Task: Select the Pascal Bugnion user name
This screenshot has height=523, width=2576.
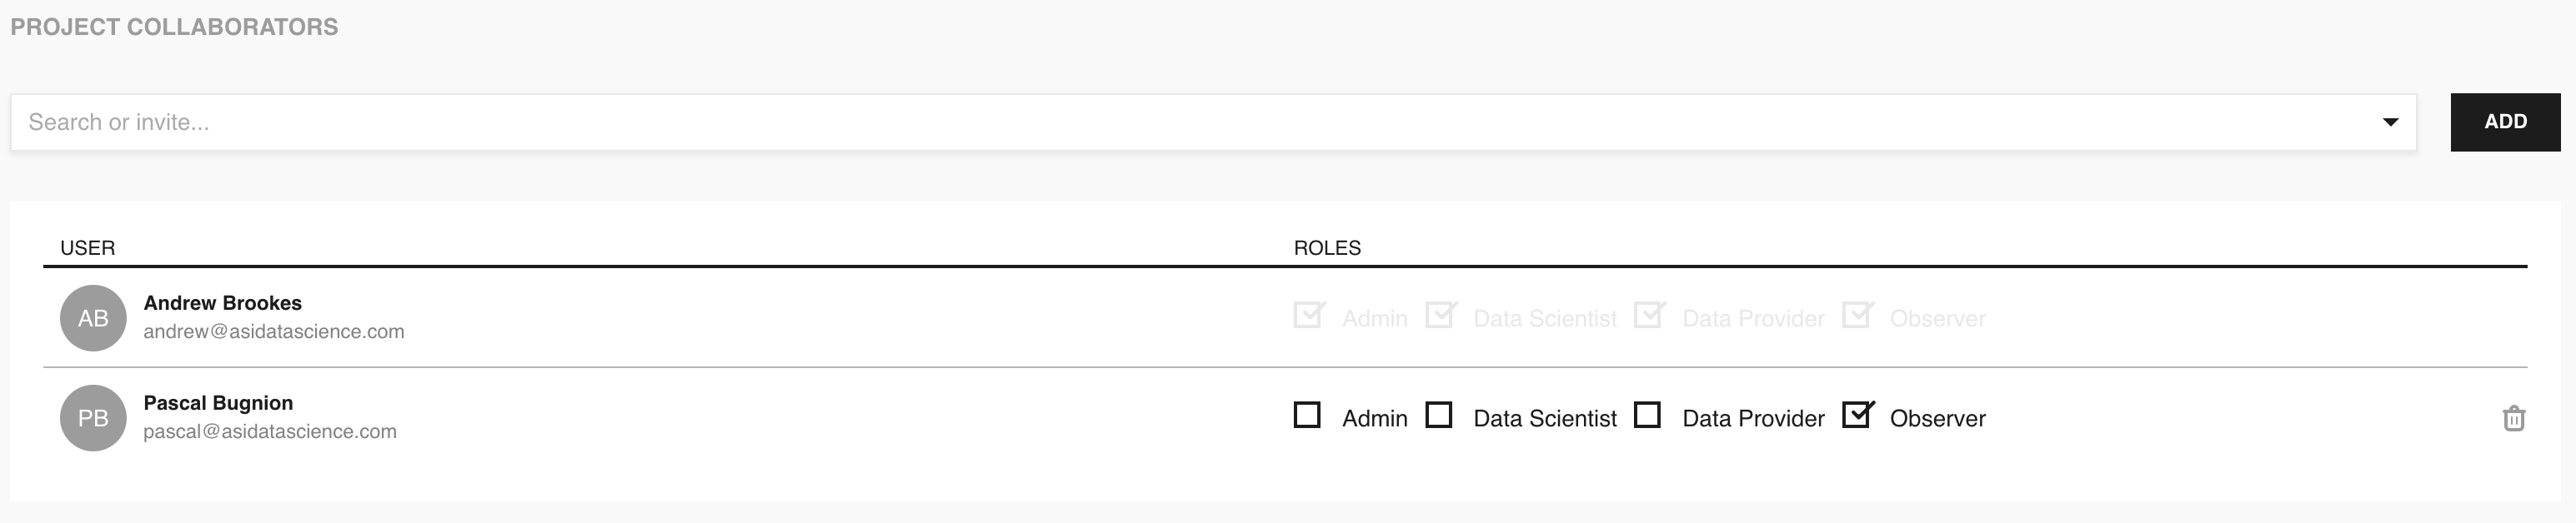Action: point(218,403)
